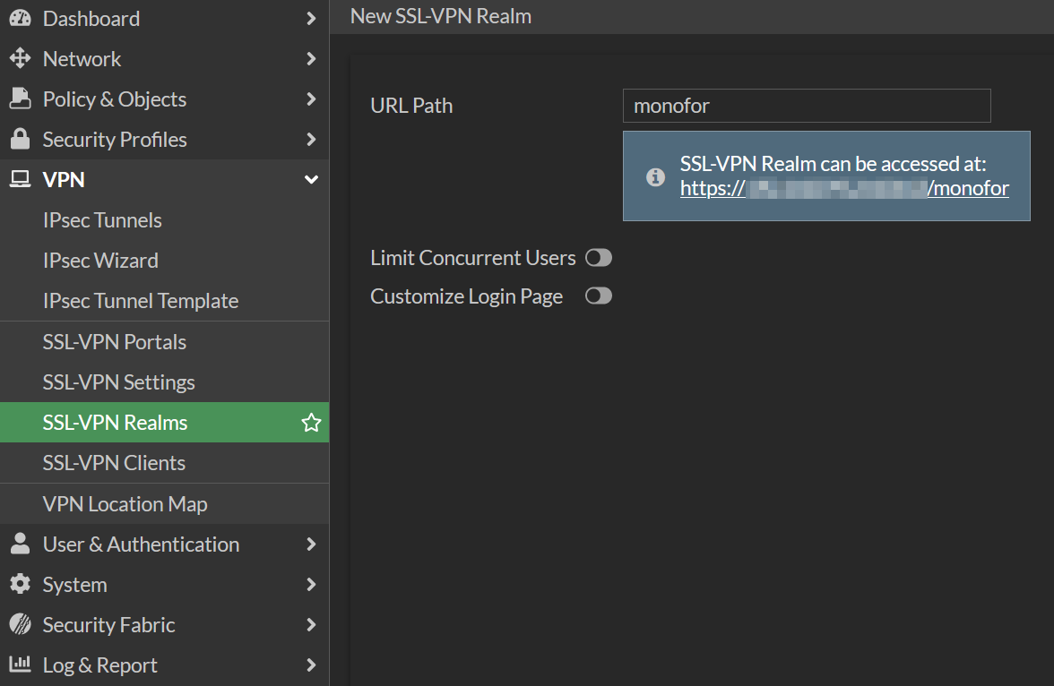Viewport: 1054px width, 686px height.
Task: Click the Log & Report chart icon
Action: point(20,665)
